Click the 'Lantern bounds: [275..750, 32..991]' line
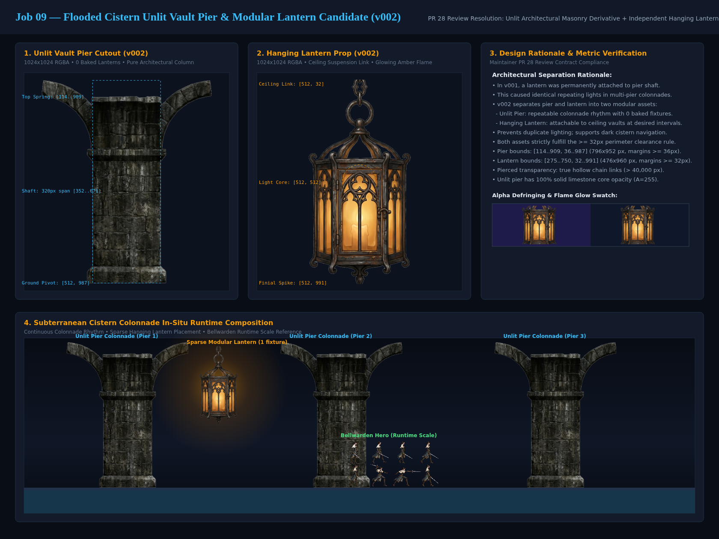Image resolution: width=719 pixels, height=539 pixels. pos(592,161)
